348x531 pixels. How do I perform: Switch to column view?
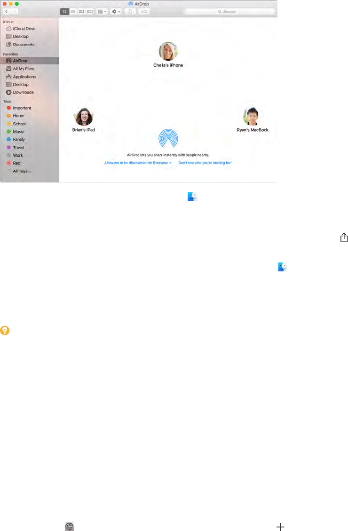point(81,11)
